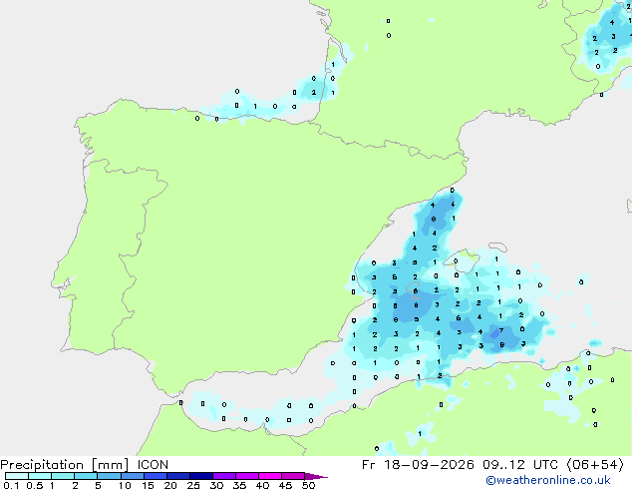Click the 'ICON' model name label

[x=153, y=465]
